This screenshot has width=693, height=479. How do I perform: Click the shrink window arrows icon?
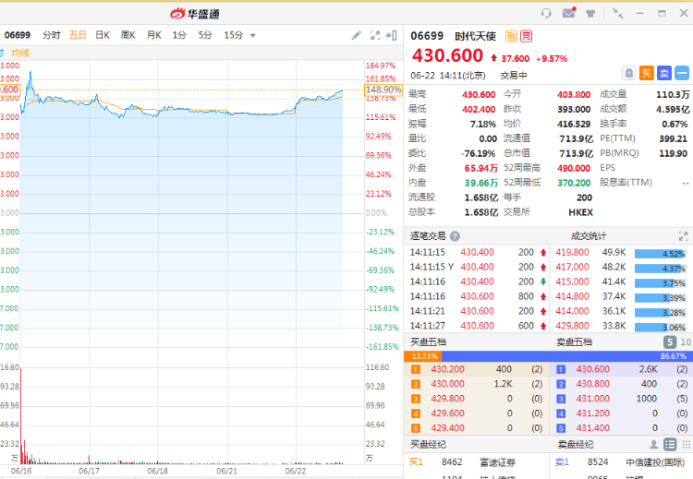pos(617,13)
